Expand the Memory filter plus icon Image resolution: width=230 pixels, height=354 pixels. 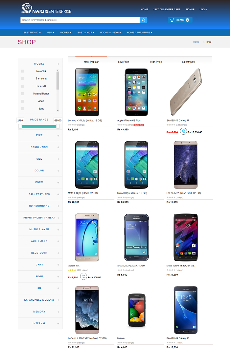[58, 312]
